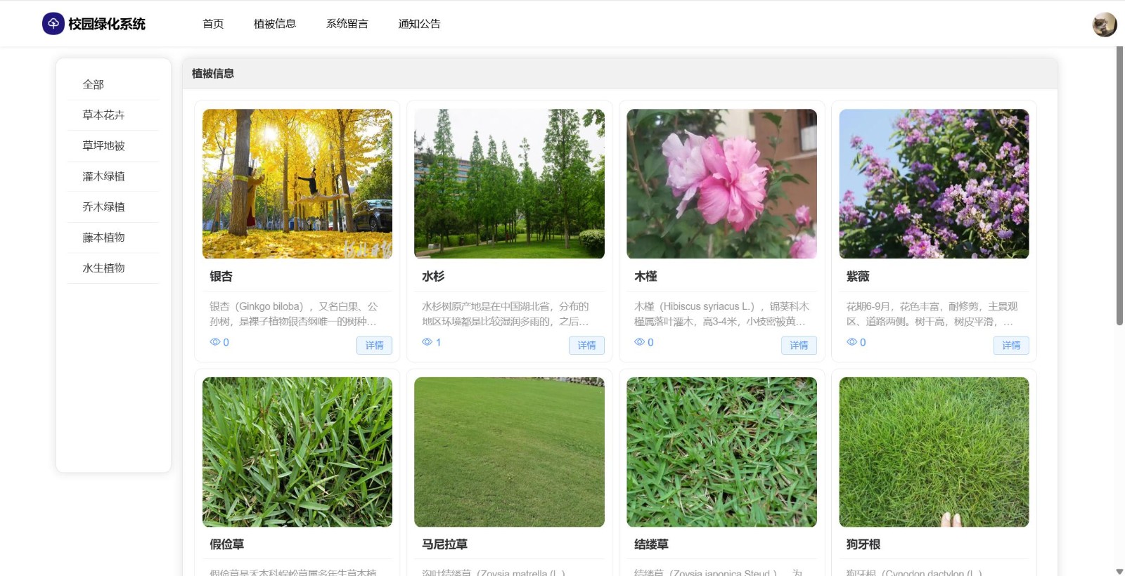Image resolution: width=1125 pixels, height=576 pixels.
Task: Click the 水杉 description about 中国湖北省
Action: click(x=506, y=314)
